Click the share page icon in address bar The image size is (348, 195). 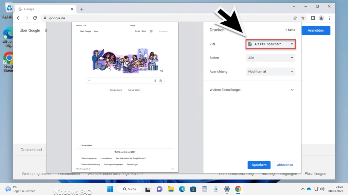tap(295, 18)
